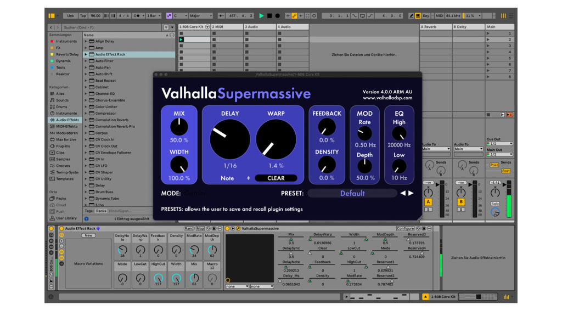Click the wrench icon for ValhallaSupermassive plugin window
The height and width of the screenshot is (310, 562).
238,229
